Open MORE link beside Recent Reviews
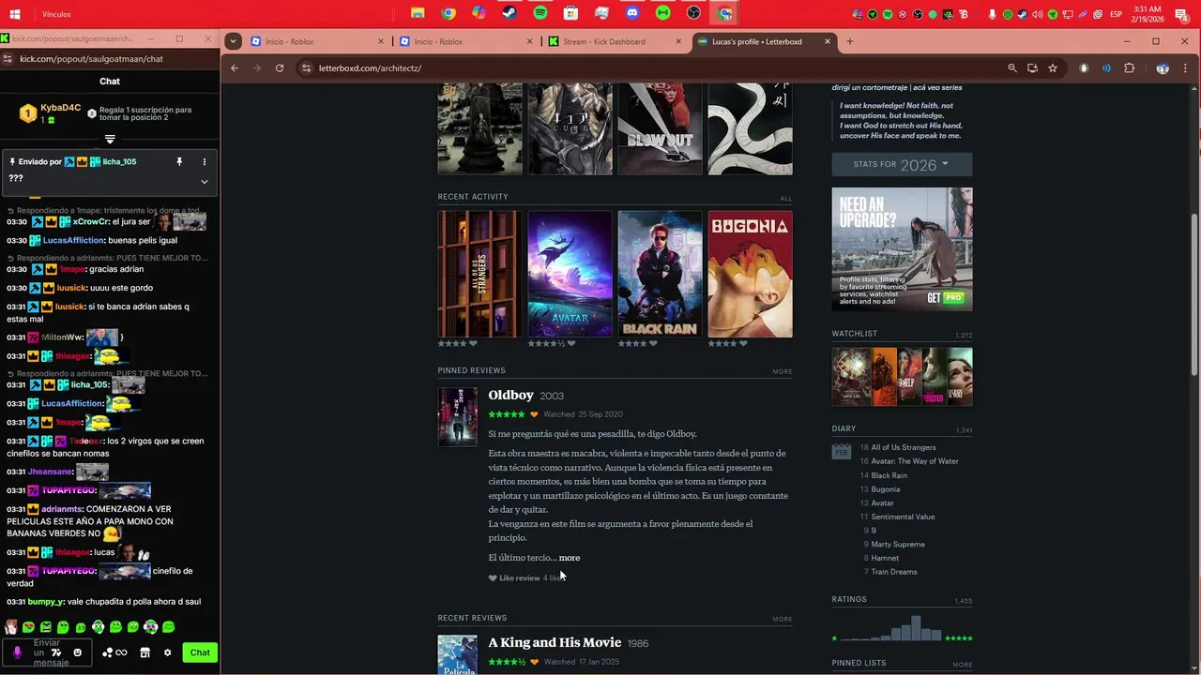Screen dimensions: 1201x675 [783, 619]
